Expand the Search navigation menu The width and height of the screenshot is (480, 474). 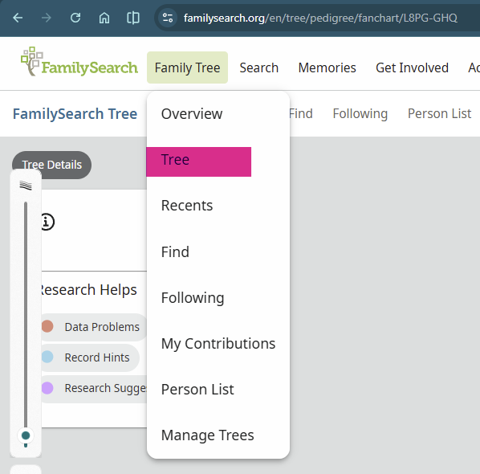click(259, 67)
